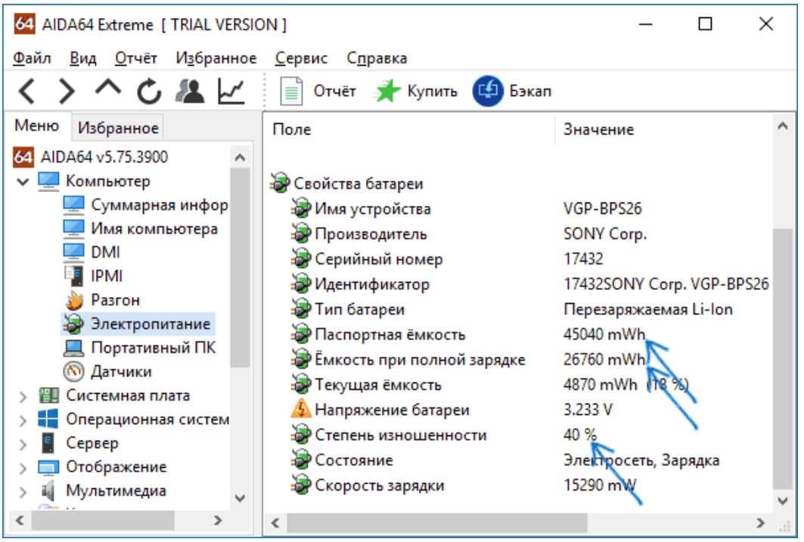Open the Вид menu
804x542 pixels.
(83, 58)
